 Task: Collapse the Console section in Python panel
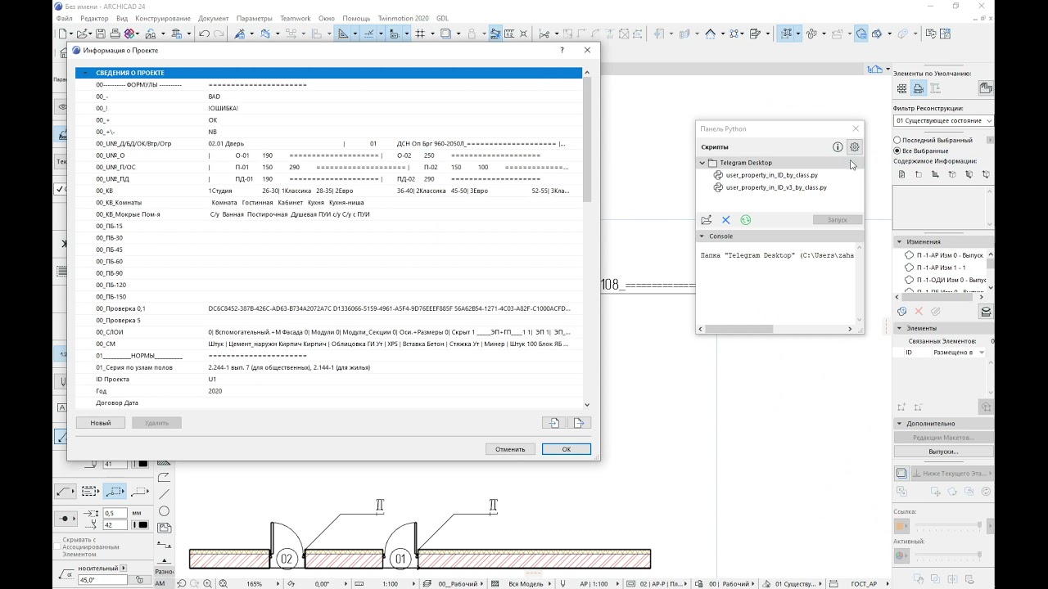pyautogui.click(x=702, y=236)
